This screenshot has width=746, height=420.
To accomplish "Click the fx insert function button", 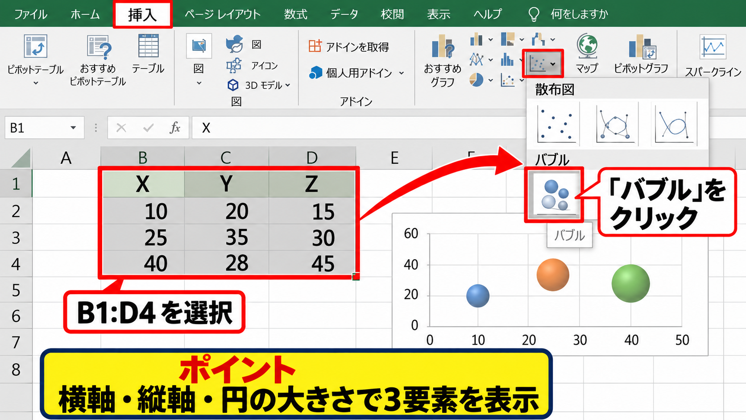I will click(x=175, y=128).
